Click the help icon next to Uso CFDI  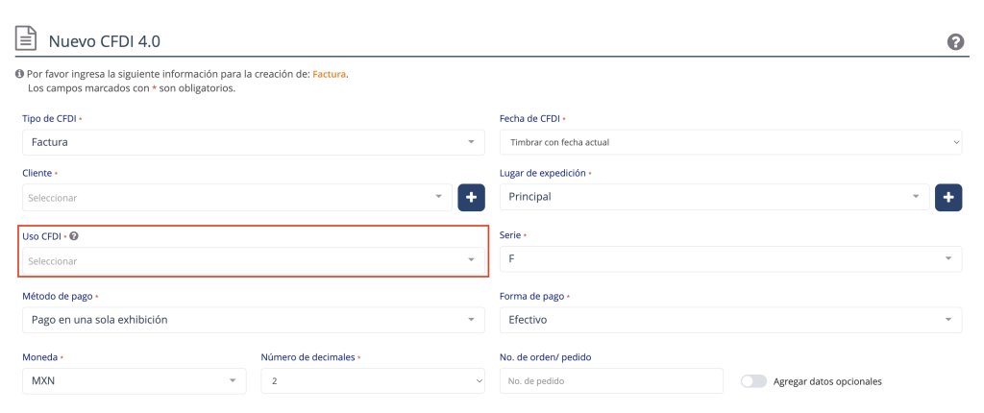(x=74, y=236)
